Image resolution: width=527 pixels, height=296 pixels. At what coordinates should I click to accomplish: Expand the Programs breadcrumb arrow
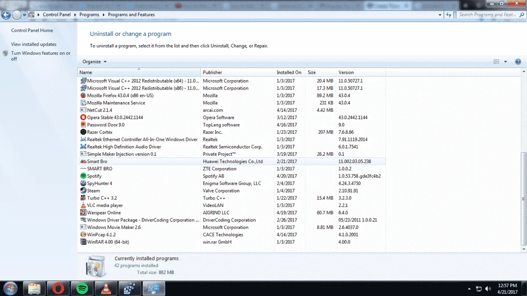click(104, 14)
